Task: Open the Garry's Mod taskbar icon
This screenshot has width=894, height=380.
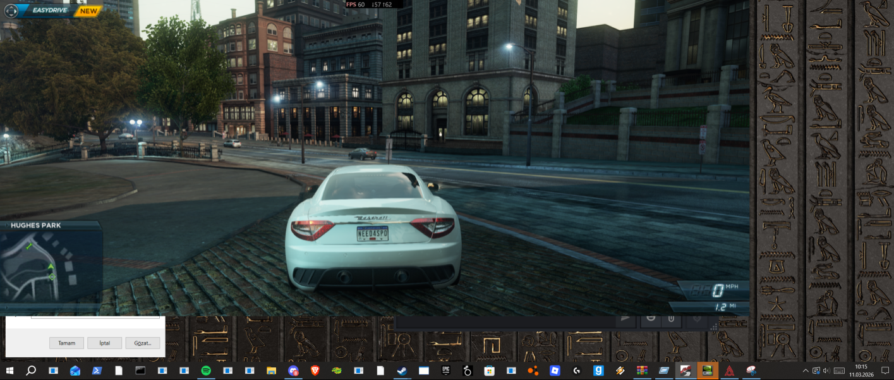Action: pos(598,371)
